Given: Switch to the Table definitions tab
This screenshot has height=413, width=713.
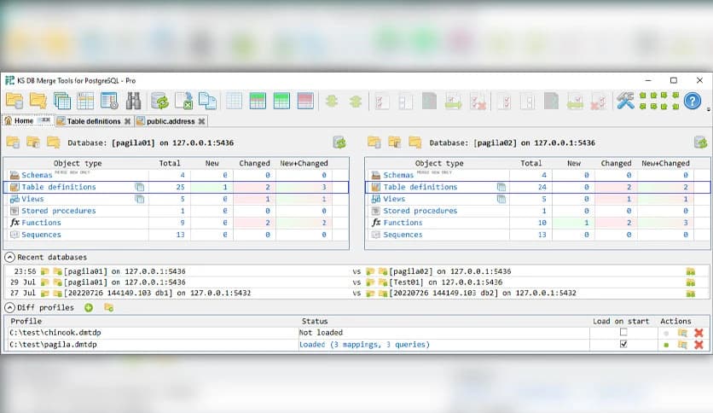Looking at the screenshot, I should 94,121.
